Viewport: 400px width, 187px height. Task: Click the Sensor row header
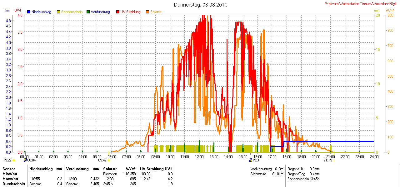(x=8, y=169)
